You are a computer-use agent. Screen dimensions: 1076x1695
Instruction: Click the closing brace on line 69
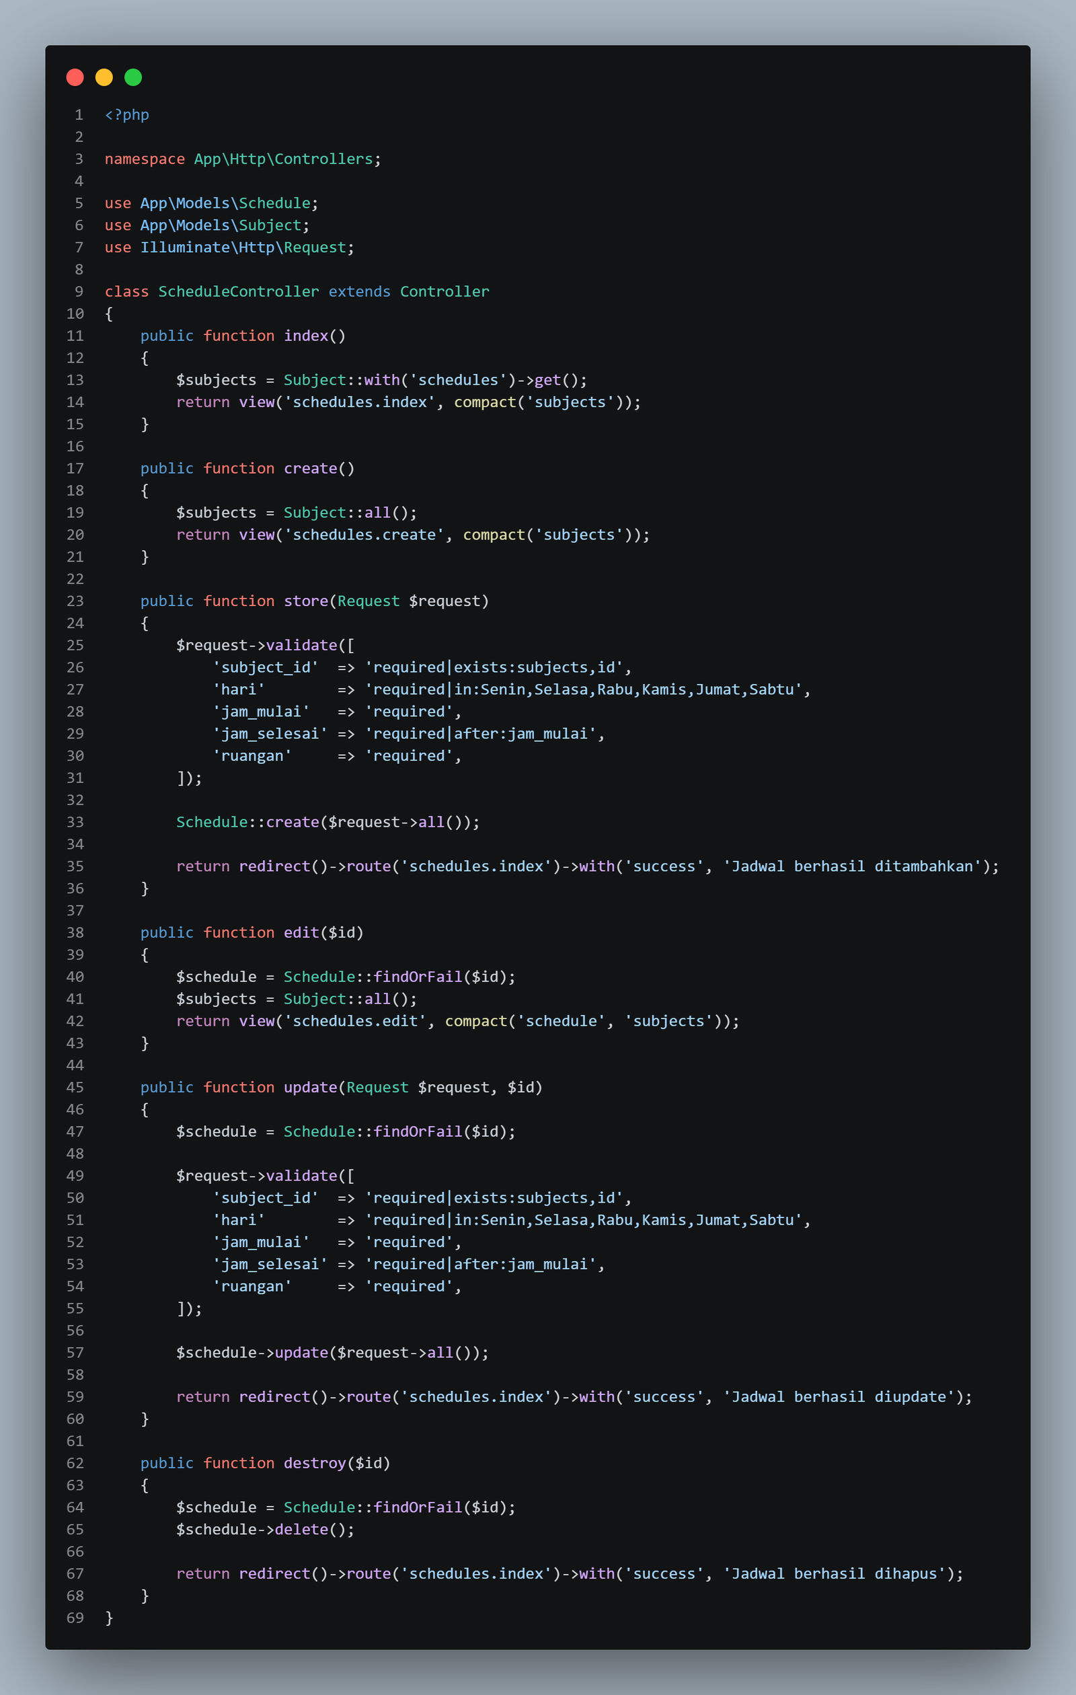(109, 1618)
